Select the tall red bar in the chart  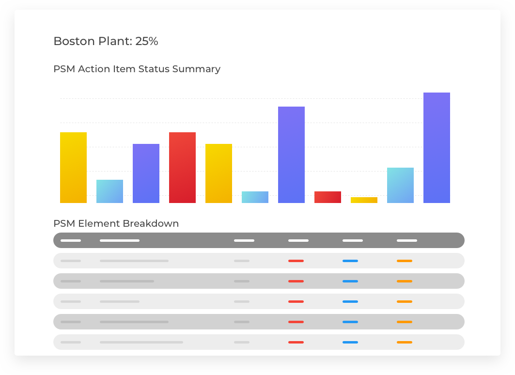point(182,168)
